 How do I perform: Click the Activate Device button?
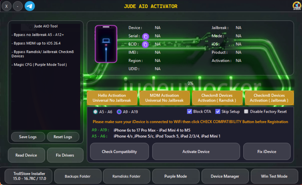[196, 152]
